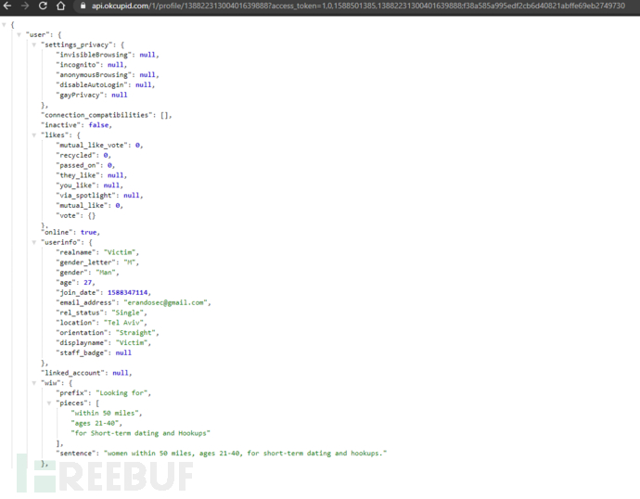Viewport: 640px width, 499px height.
Task: Select the "recycled" entry
Action: [83, 155]
